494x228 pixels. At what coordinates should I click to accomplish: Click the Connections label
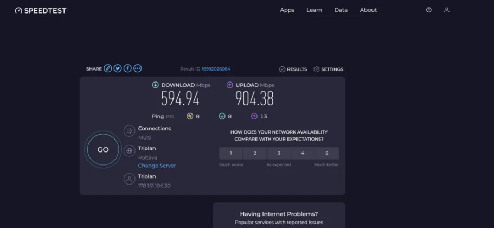pyautogui.click(x=155, y=128)
